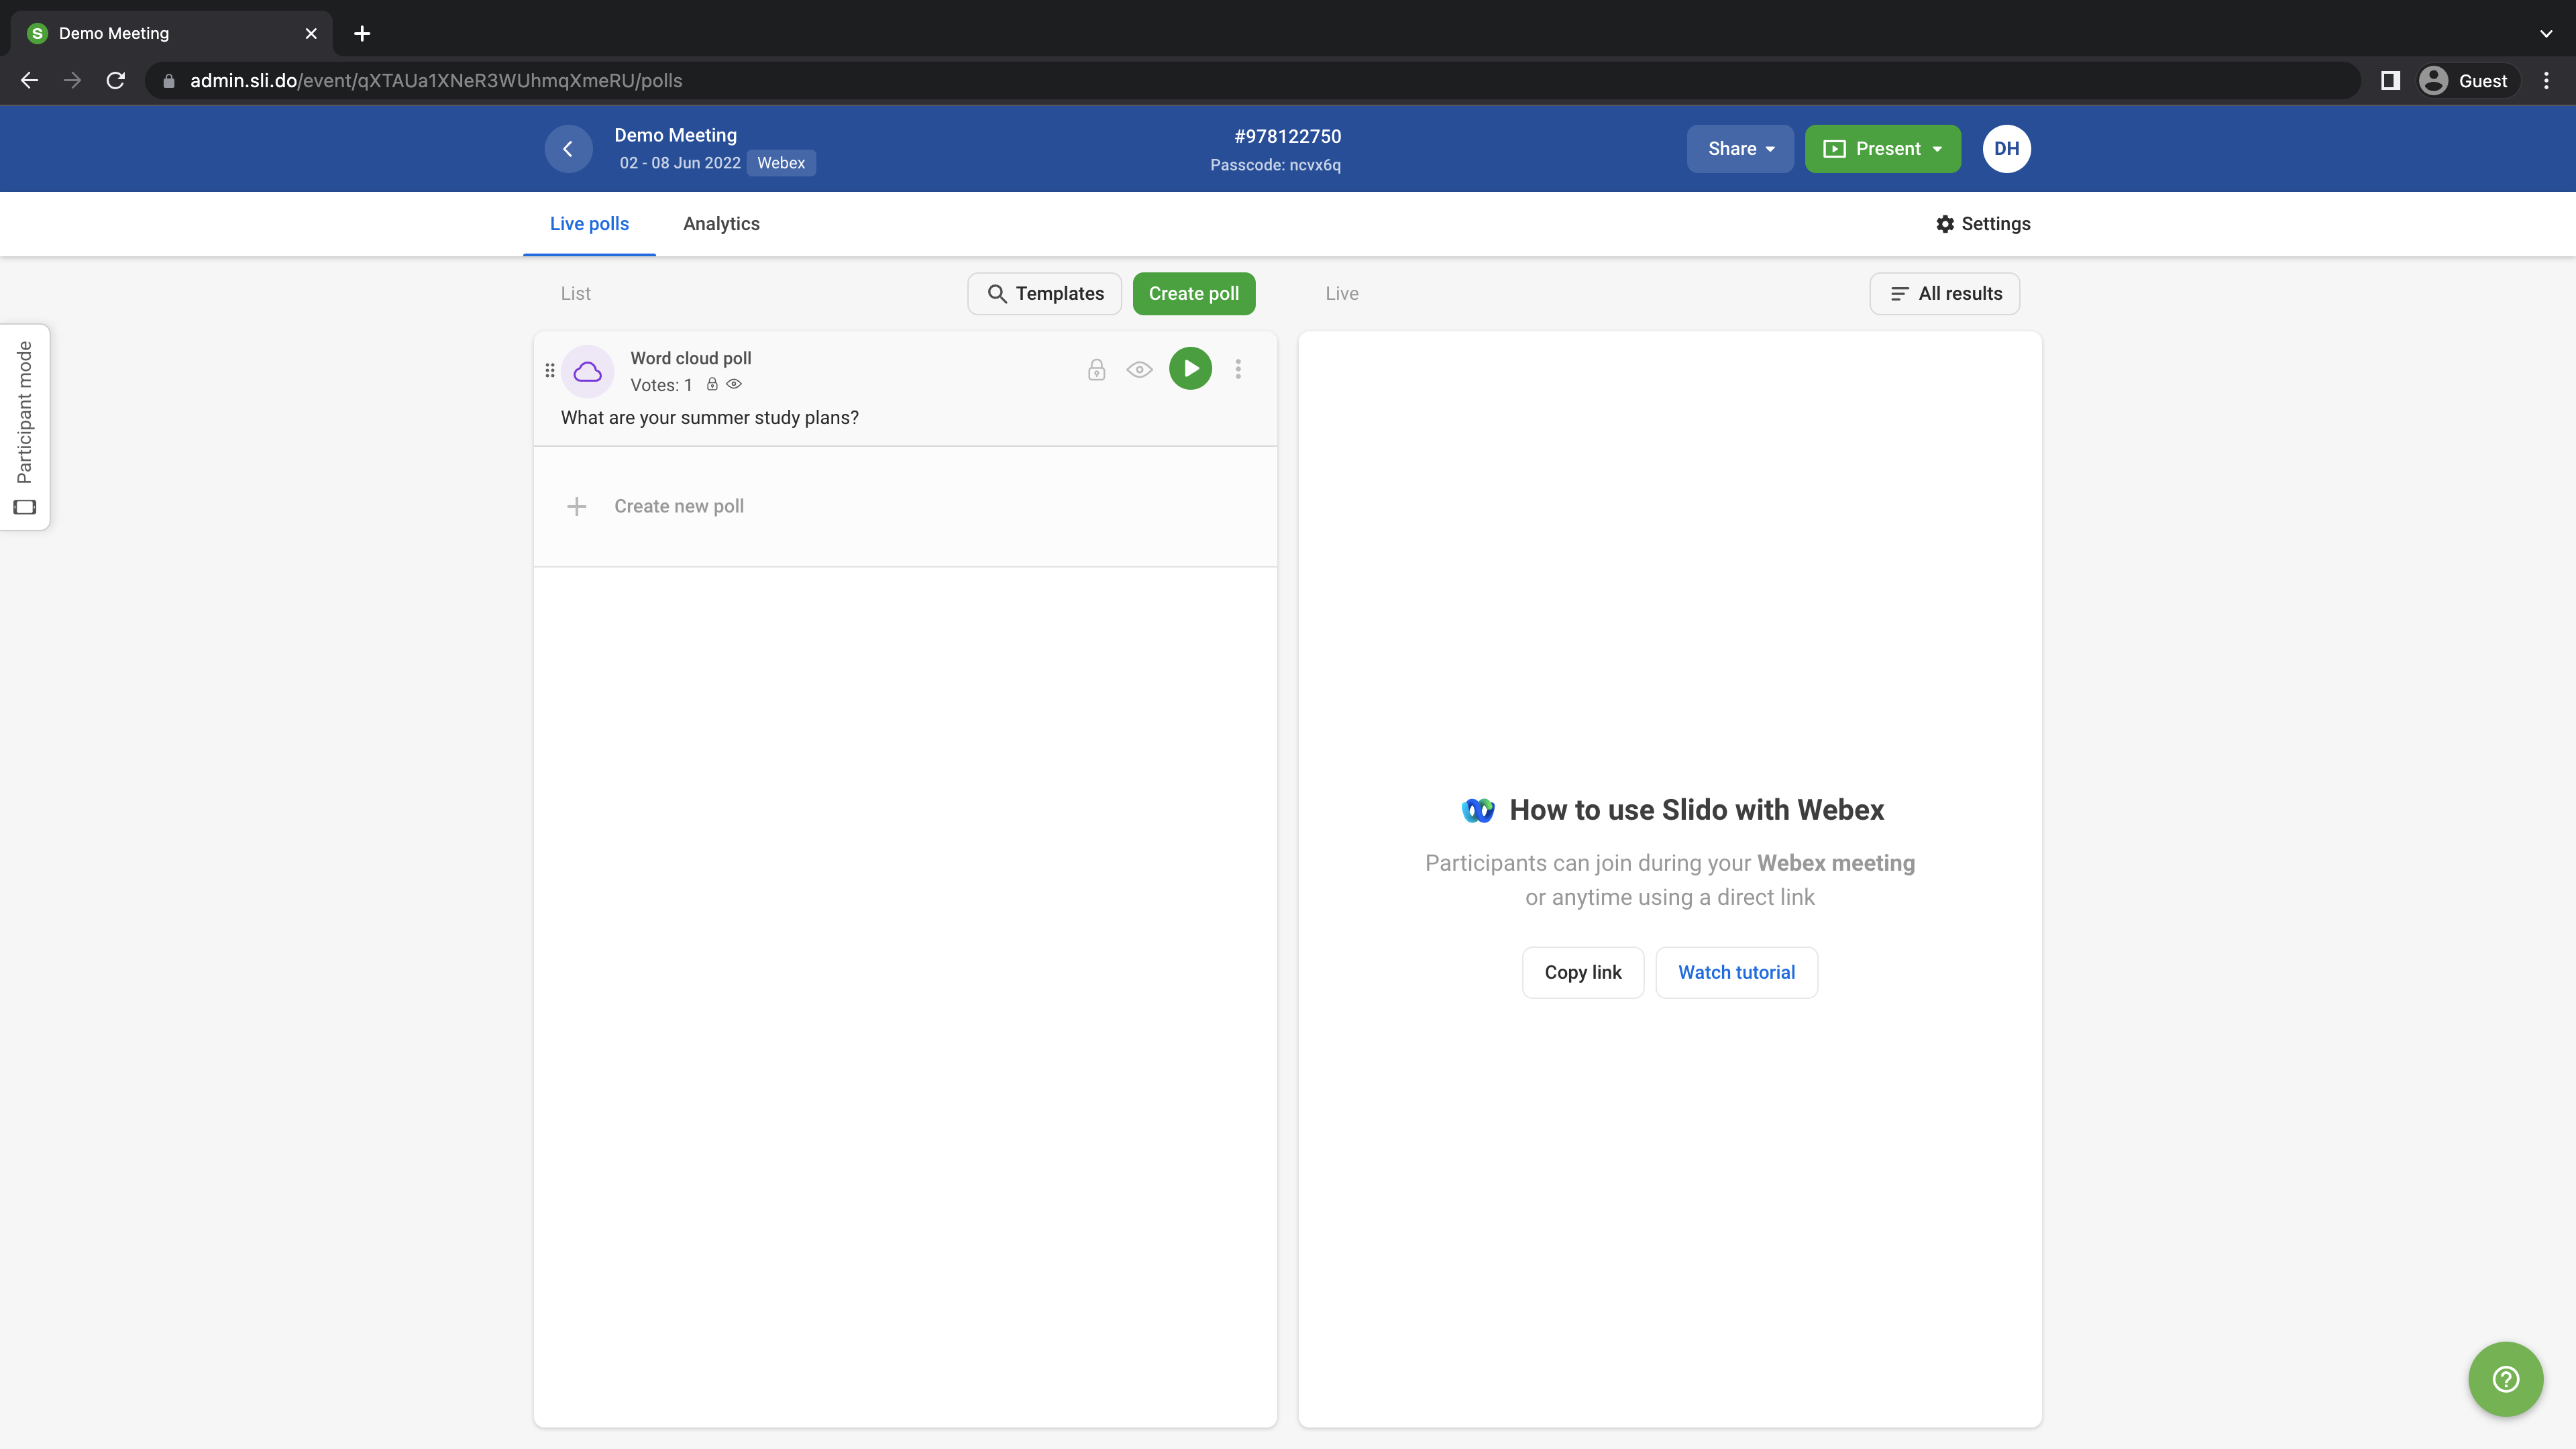Grab the poll drag handle
This screenshot has height=1449, width=2576.
[x=549, y=371]
